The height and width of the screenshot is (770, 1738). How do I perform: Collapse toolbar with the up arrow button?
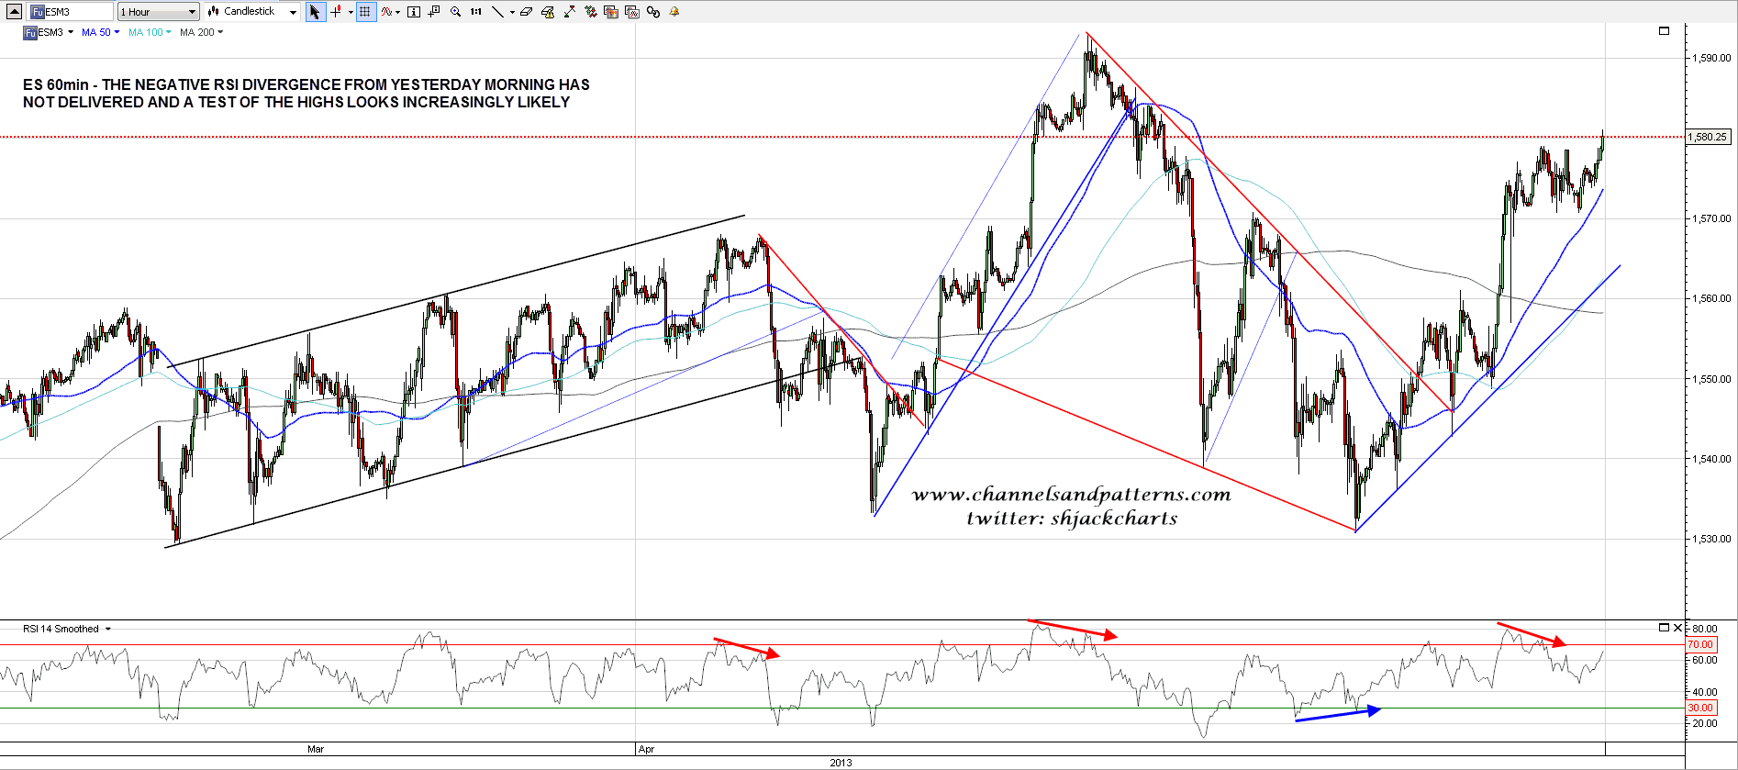pyautogui.click(x=14, y=12)
